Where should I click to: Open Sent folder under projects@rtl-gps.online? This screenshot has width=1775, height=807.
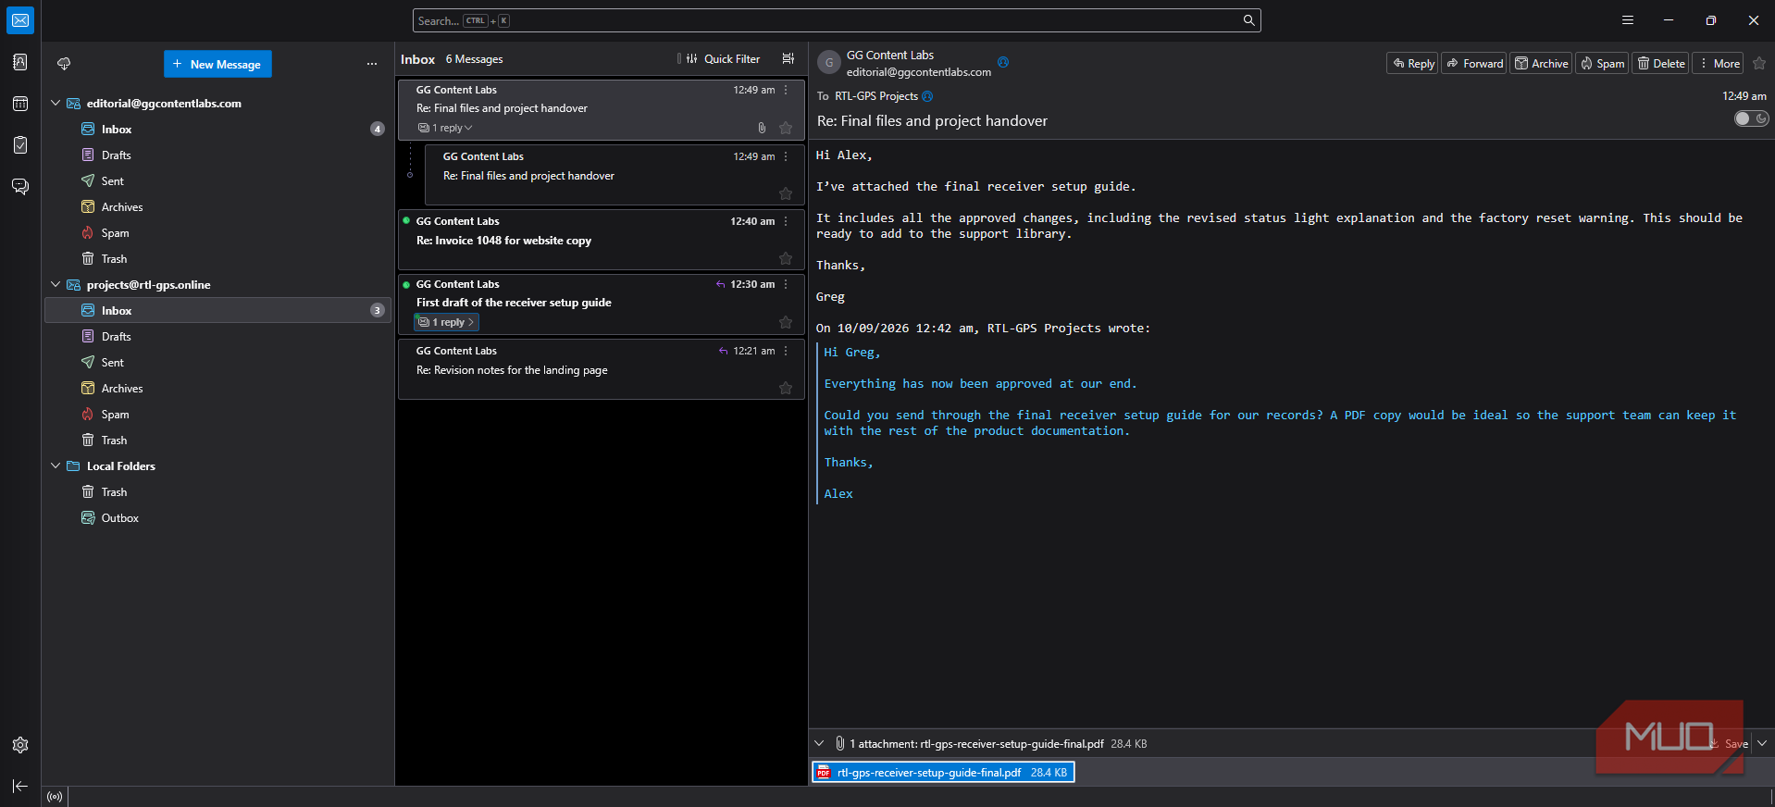click(x=217, y=363)
